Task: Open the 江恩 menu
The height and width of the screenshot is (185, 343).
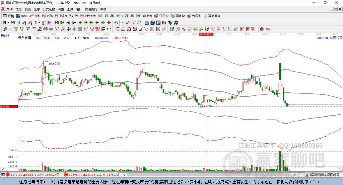Action: pos(37,9)
